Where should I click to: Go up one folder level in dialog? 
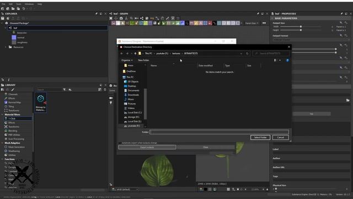[x=135, y=54]
